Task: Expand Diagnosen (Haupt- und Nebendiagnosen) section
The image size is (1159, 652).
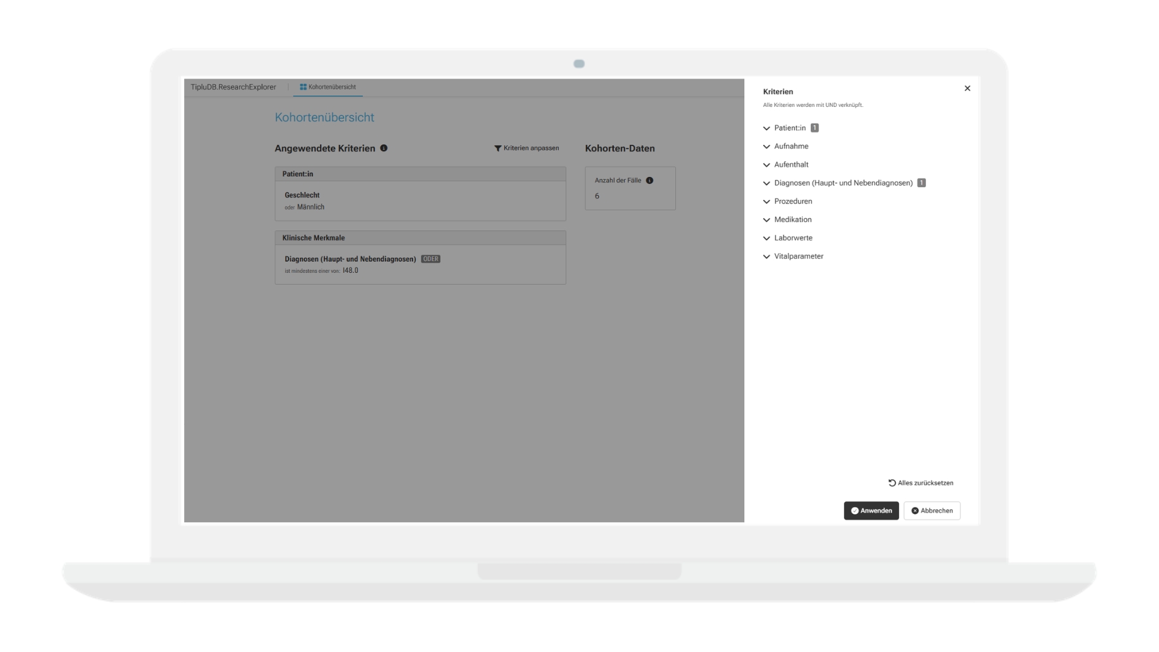Action: pyautogui.click(x=843, y=183)
